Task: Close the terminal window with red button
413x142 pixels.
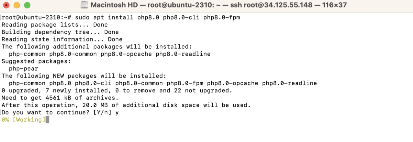Action: pyautogui.click(x=7, y=5)
